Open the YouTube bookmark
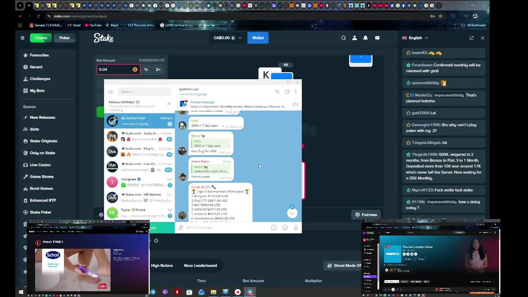 click(93, 25)
